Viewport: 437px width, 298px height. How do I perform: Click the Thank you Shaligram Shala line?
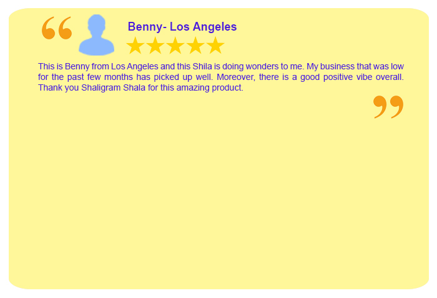(140, 87)
